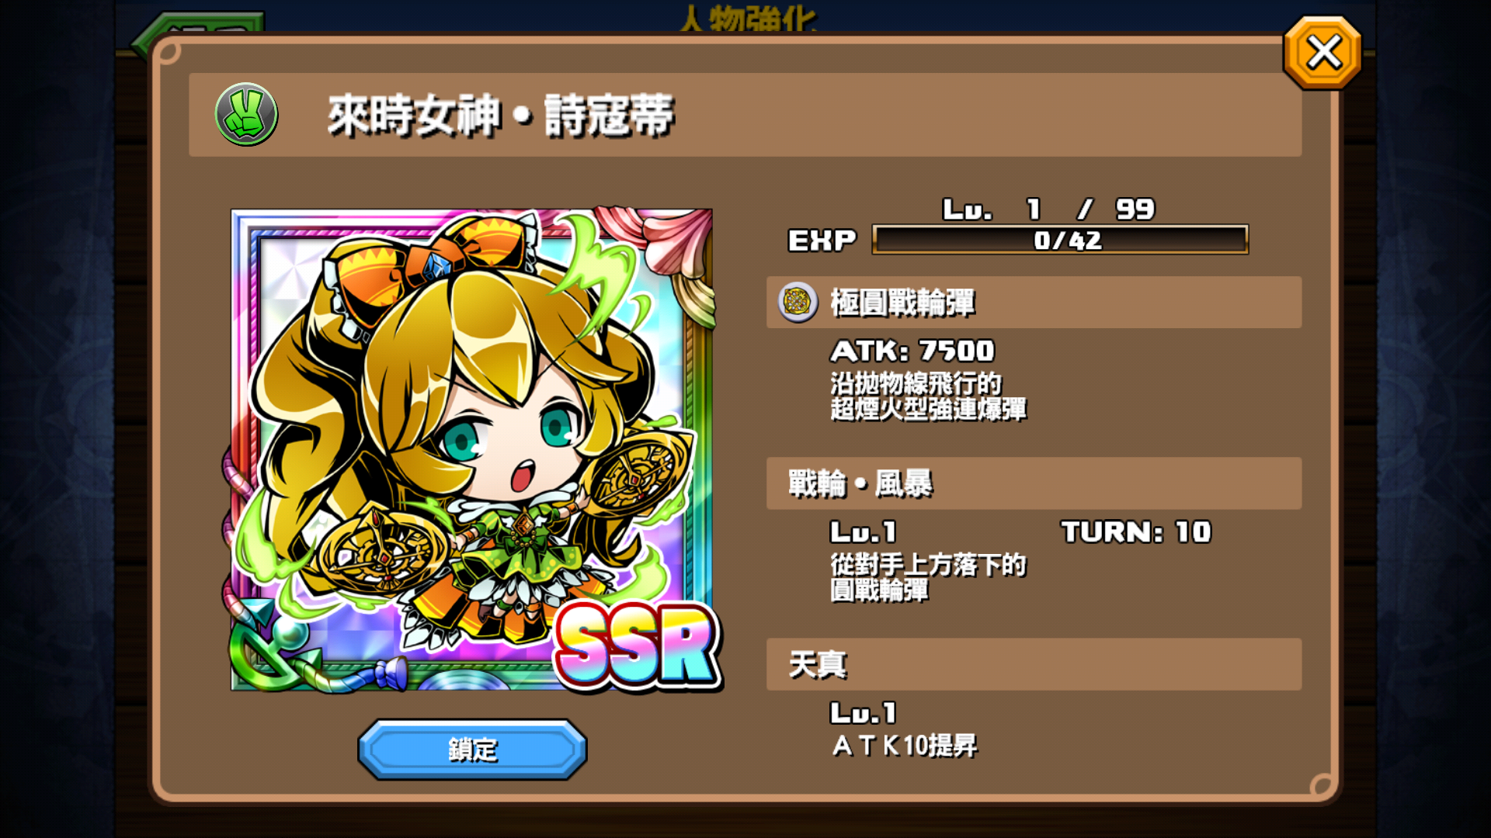Viewport: 1491px width, 838px height.
Task: Tap the EXP progress bar
Action: [1060, 240]
